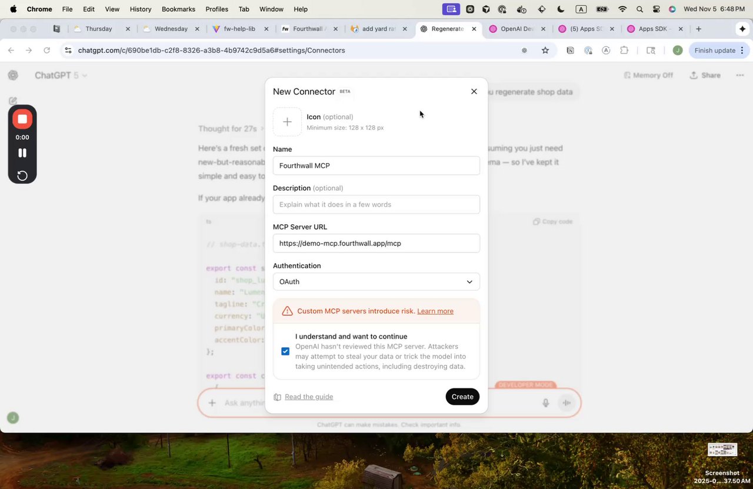Click the voice mode waveform icon
The width and height of the screenshot is (753, 489).
point(567,402)
